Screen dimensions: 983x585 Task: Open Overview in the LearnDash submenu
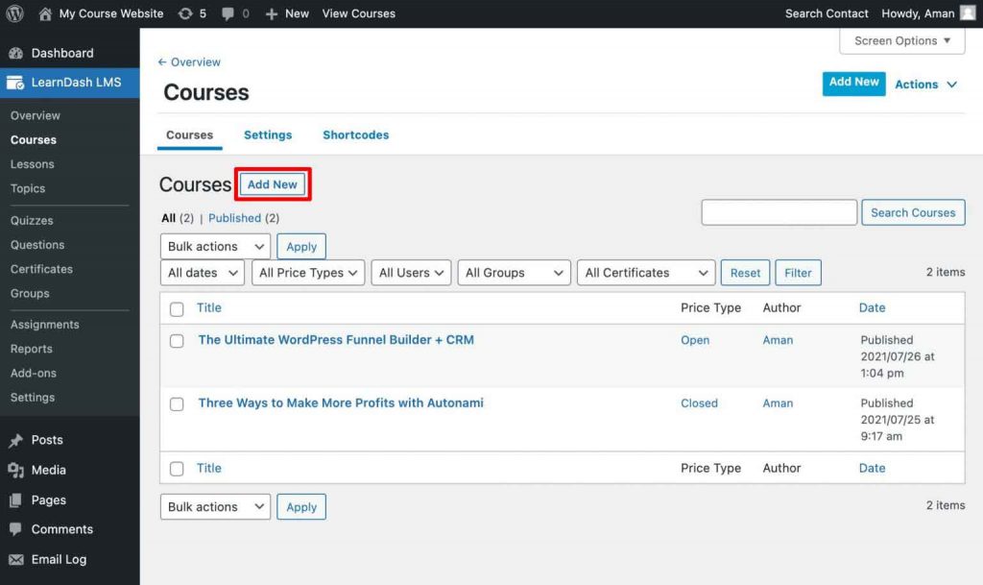[x=36, y=115]
